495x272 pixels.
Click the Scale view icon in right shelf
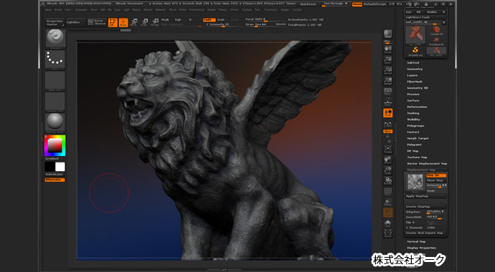[387, 170]
